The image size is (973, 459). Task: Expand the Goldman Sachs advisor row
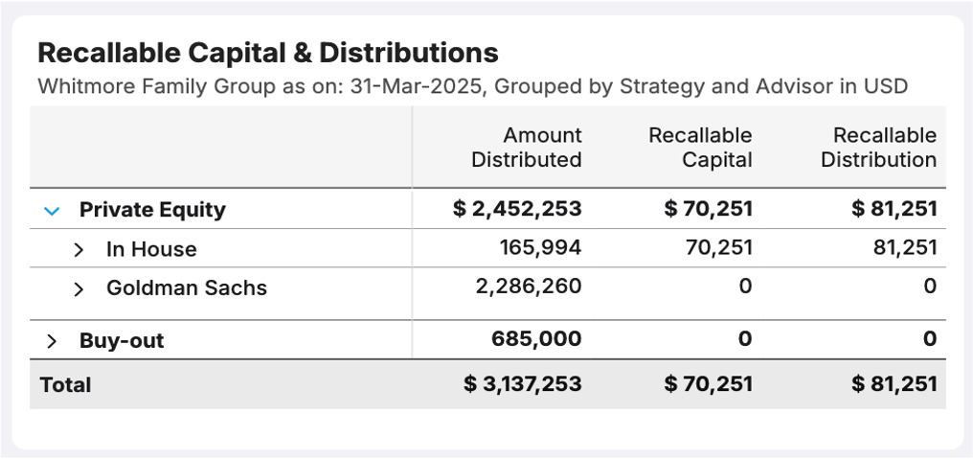click(x=79, y=288)
